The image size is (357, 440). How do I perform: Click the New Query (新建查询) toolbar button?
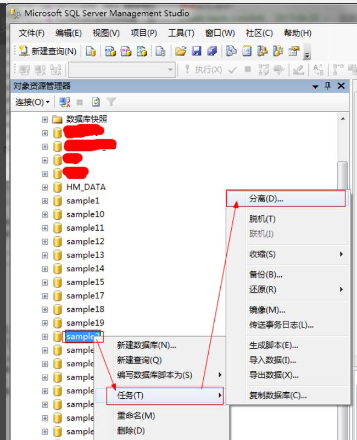click(x=47, y=51)
